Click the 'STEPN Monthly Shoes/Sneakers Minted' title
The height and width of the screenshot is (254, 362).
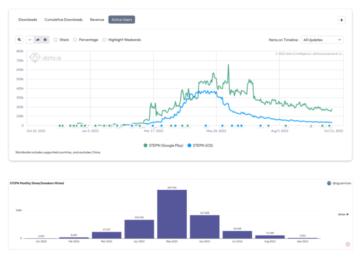37,183
